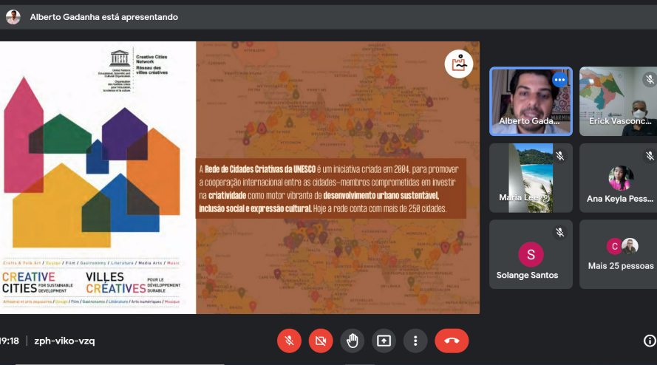Open the meeting details info icon

pyautogui.click(x=650, y=341)
